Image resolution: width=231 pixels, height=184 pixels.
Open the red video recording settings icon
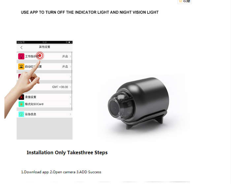tap(21, 97)
